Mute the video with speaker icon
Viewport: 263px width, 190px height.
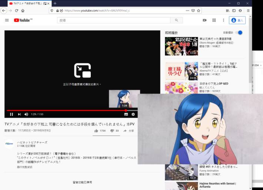[x=26, y=114]
